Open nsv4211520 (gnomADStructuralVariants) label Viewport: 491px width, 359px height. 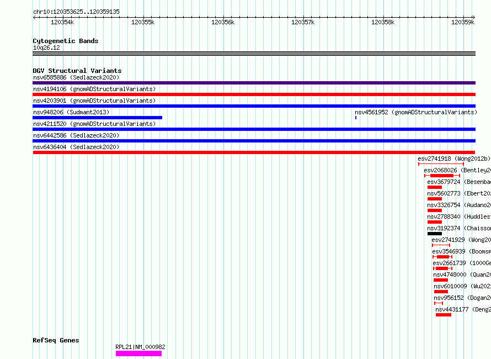(94, 124)
